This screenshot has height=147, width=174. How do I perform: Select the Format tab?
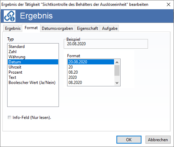coord(31,28)
